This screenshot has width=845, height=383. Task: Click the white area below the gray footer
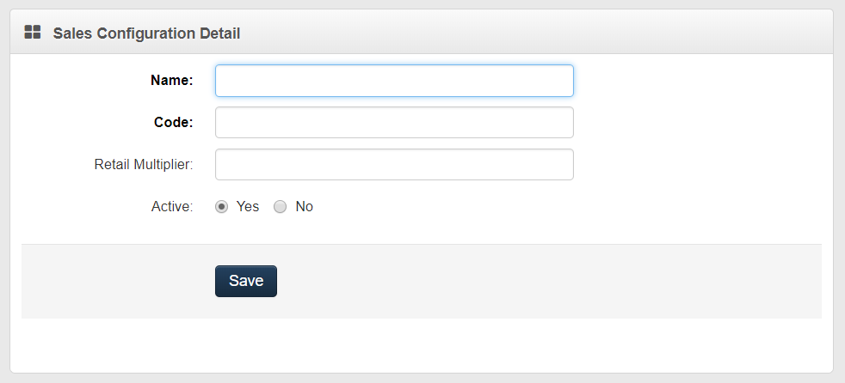(422, 345)
